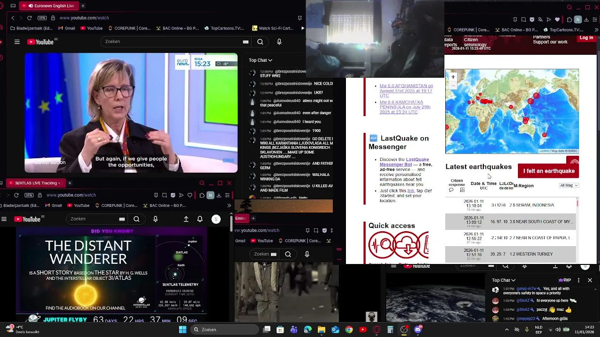600x337 pixels.
Task: Open All Mag magnitude filter dropdown
Action: tap(569, 185)
